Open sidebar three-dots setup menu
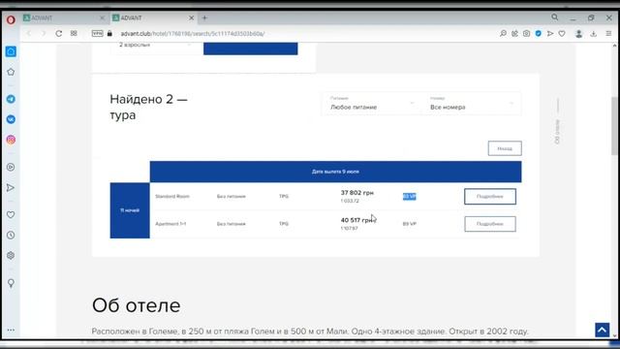 coord(11,330)
